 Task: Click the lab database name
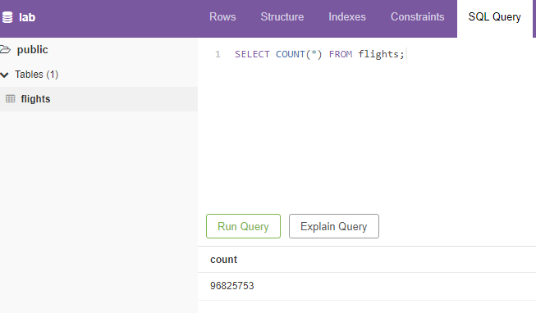[x=27, y=17]
